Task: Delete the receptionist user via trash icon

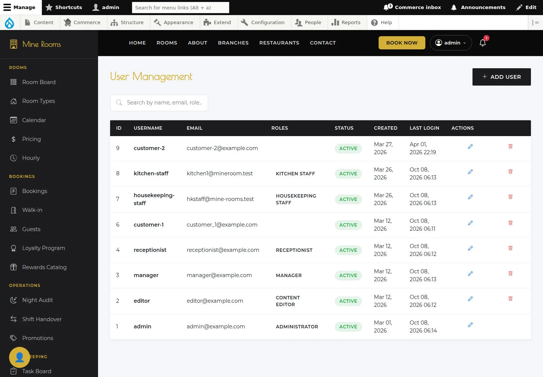Action: click(510, 248)
